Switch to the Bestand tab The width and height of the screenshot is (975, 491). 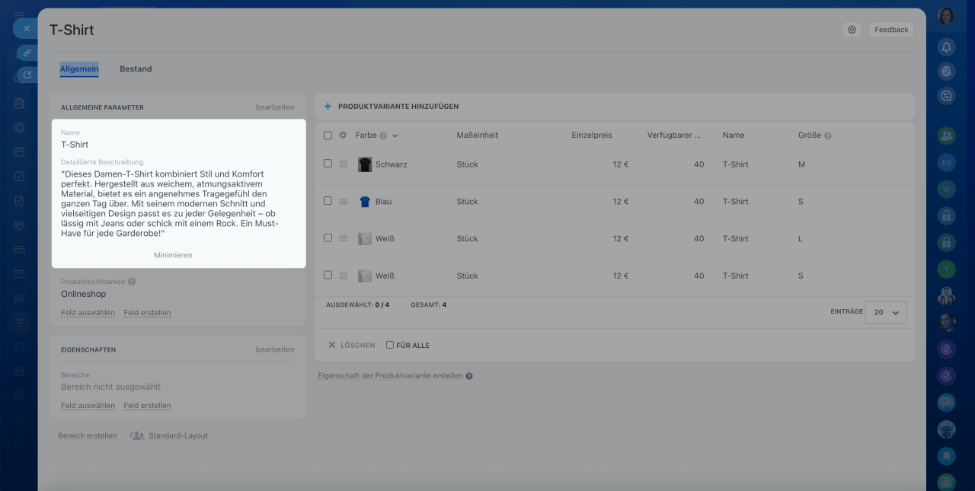pyautogui.click(x=136, y=69)
